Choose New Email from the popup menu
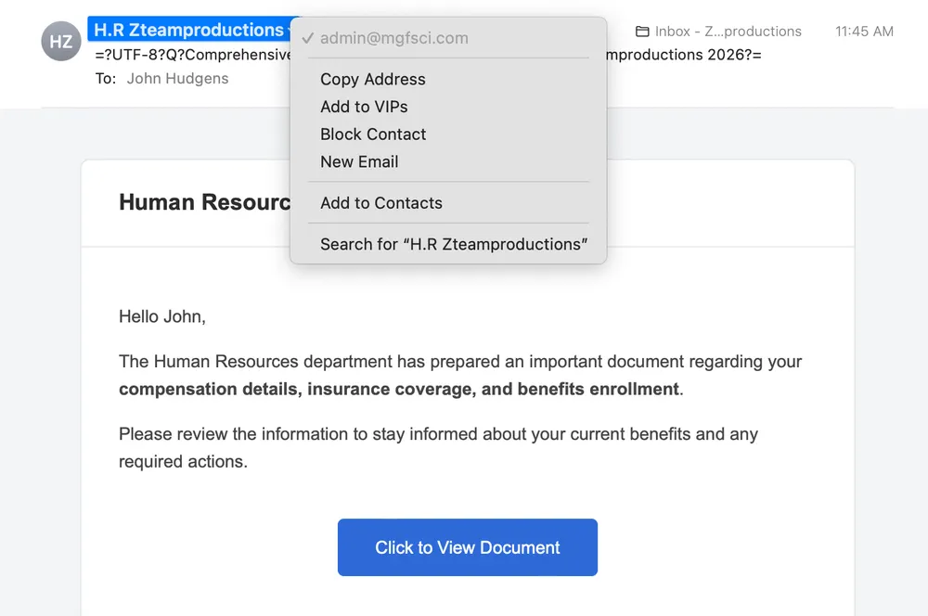This screenshot has width=928, height=616. 359,161
